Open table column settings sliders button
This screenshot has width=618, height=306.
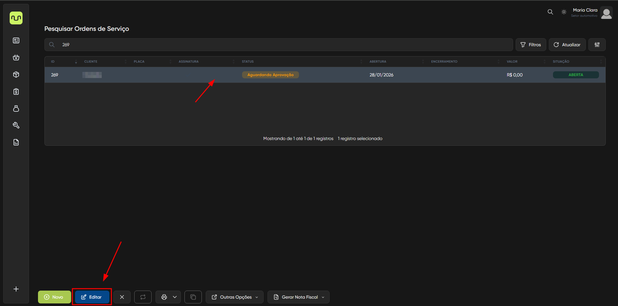(597, 45)
